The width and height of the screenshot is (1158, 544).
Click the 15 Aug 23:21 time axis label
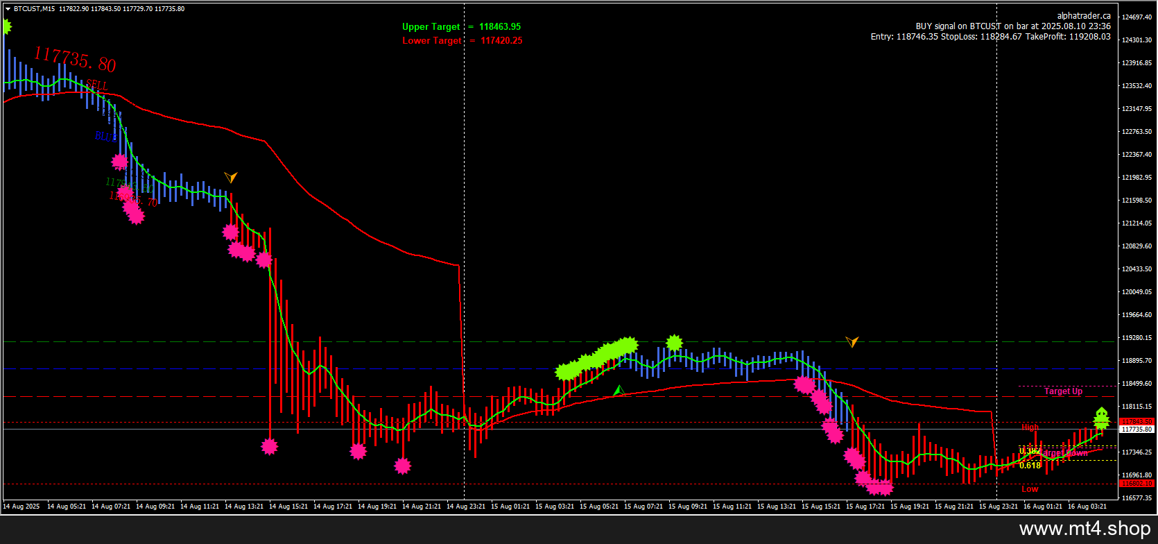(999, 507)
